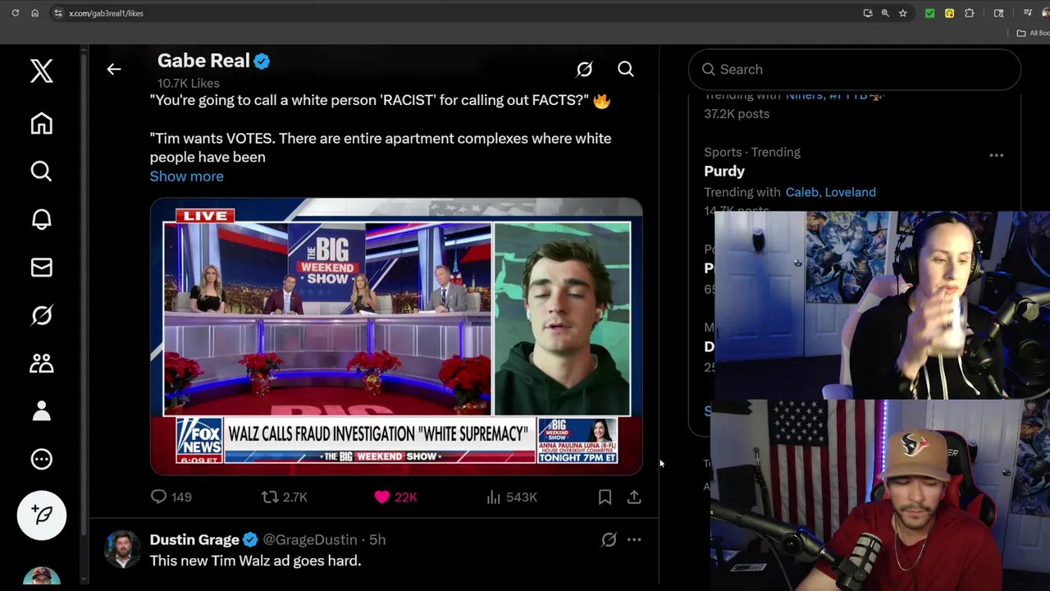This screenshot has width=1050, height=591.
Task: Open the more options dots beside Sports · Trending
Action: [996, 155]
